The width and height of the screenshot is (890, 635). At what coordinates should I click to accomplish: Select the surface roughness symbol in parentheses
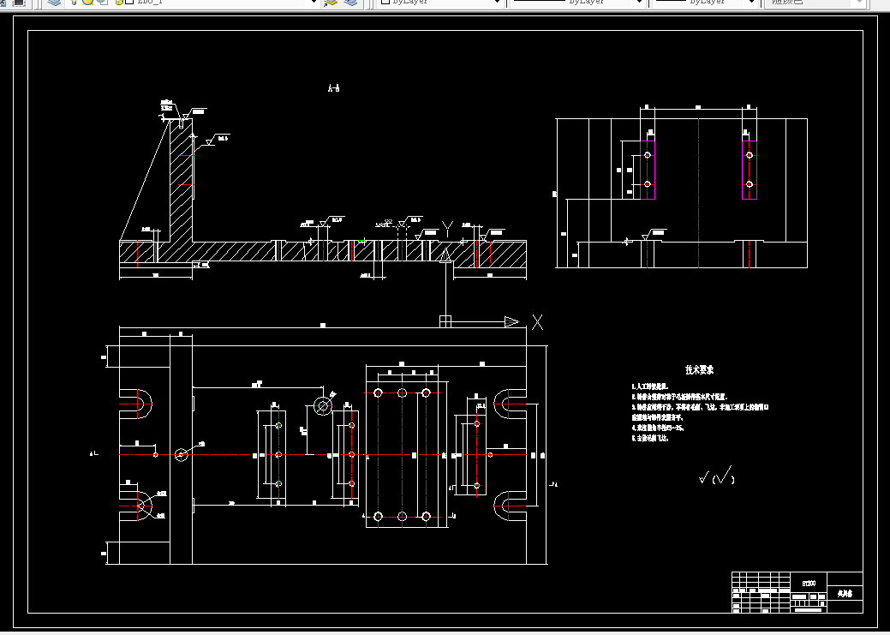click(723, 476)
